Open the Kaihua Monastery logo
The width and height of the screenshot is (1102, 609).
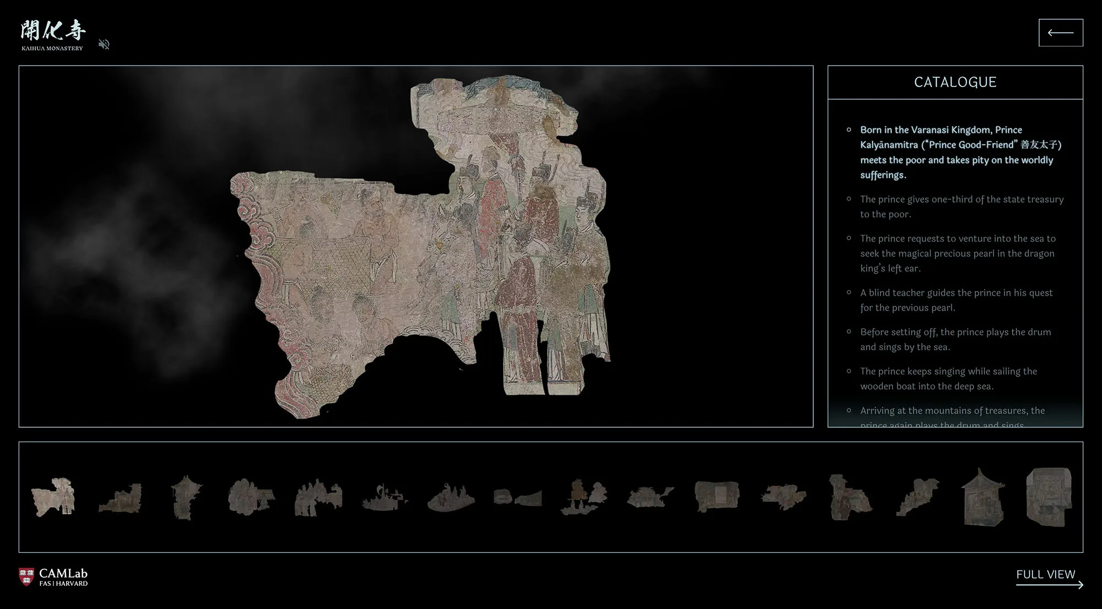click(53, 35)
